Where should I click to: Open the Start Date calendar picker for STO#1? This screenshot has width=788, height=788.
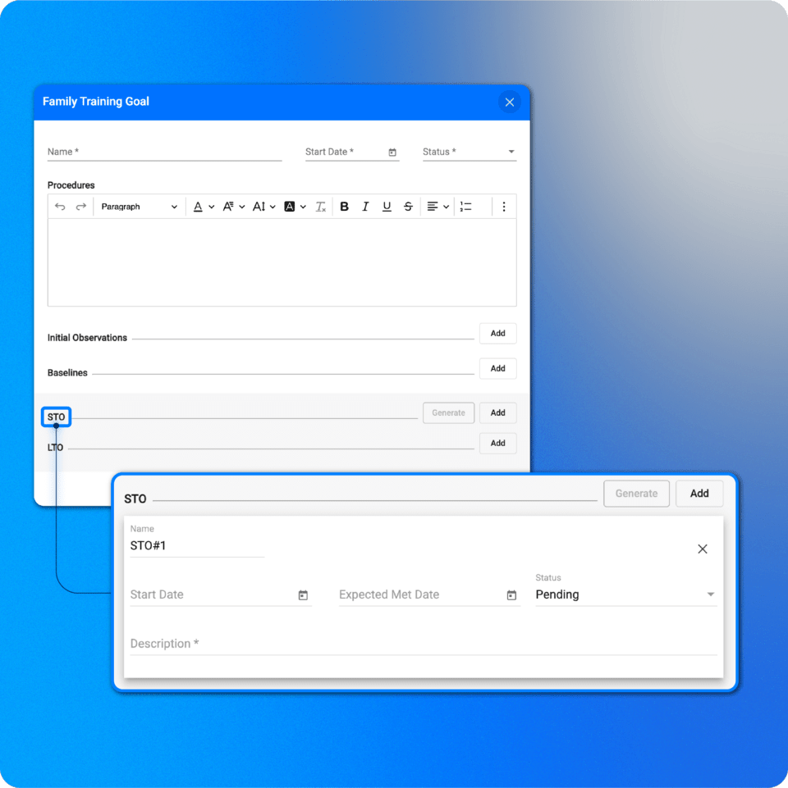pyautogui.click(x=303, y=595)
